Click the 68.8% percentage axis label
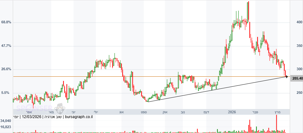Viewport: 303px width, 133px height. click(x=6, y=22)
